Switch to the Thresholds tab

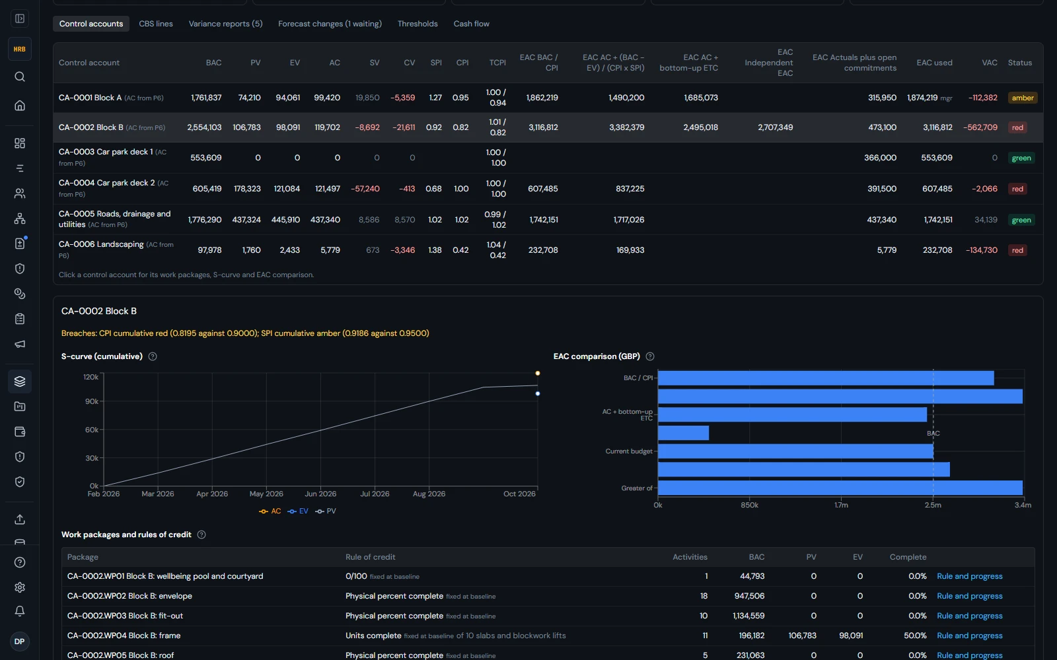[x=418, y=24]
